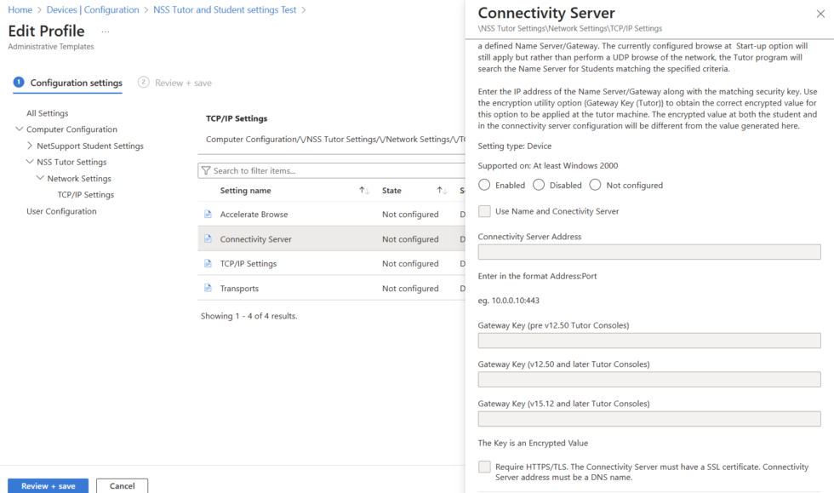Click the blue Review + save button
834x493 pixels.
coord(48,485)
